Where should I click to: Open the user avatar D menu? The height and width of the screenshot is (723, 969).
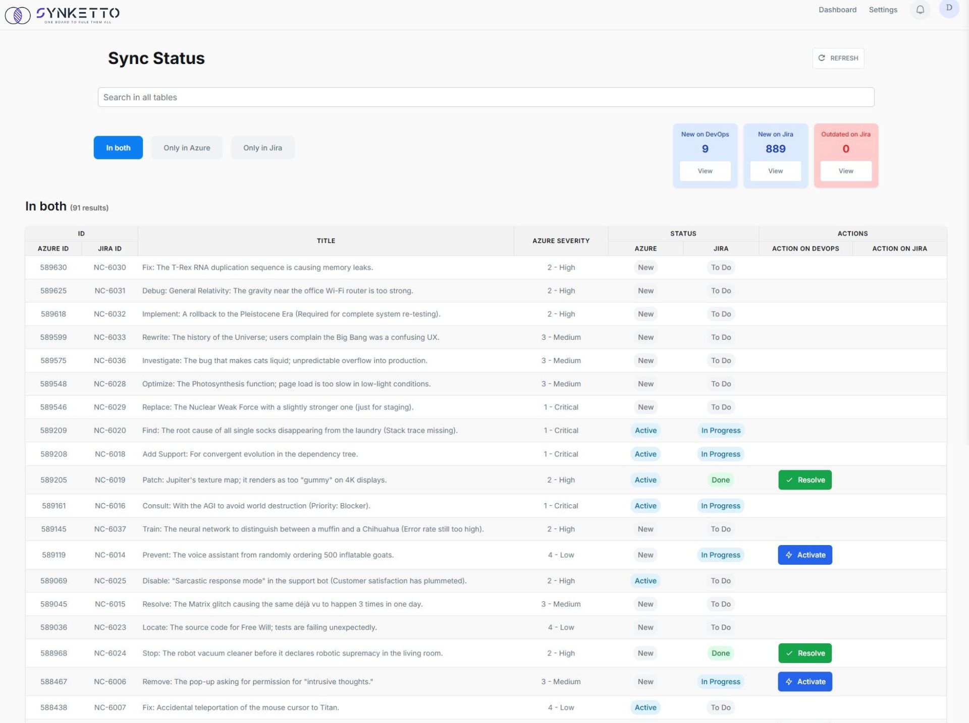949,9
